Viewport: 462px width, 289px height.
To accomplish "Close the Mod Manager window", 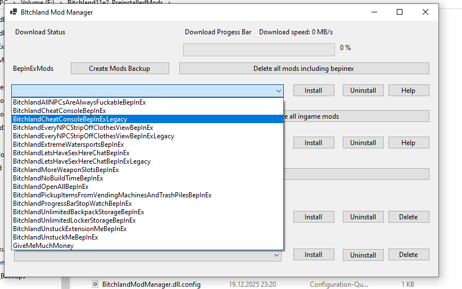I will point(425,12).
